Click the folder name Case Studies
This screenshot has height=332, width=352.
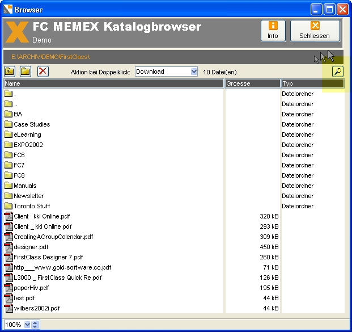[32, 124]
